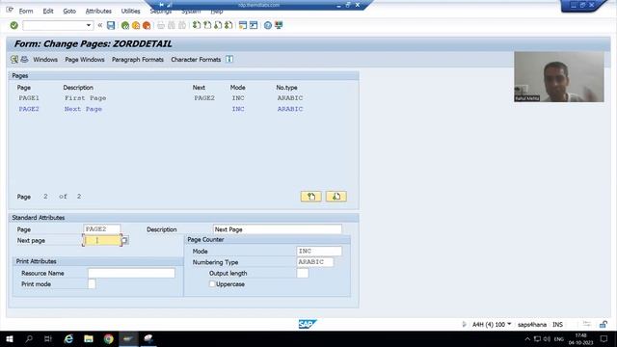Open the Attributes menu
This screenshot has width=617, height=347.
(x=98, y=11)
